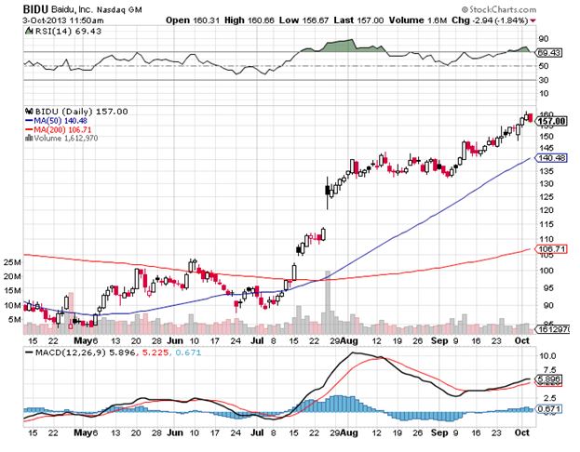Click the volume bars icon in legend

coord(29,139)
